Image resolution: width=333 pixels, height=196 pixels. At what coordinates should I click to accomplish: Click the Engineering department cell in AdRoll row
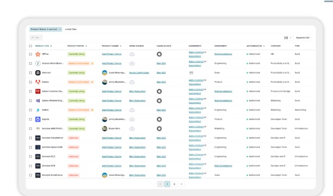220,110
